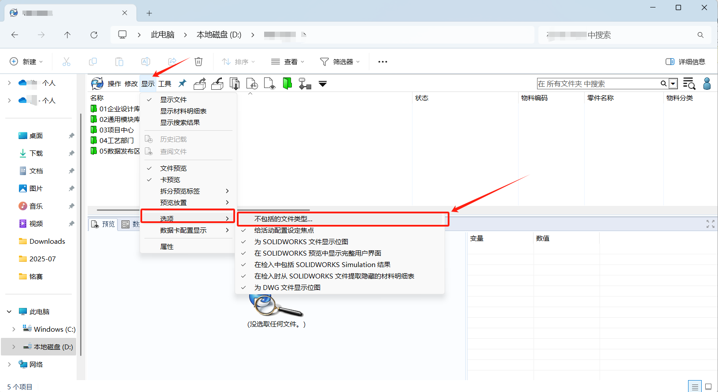Image resolution: width=718 pixels, height=392 pixels.
Task: Click the Explorer search magnifier icon
Action: point(700,35)
